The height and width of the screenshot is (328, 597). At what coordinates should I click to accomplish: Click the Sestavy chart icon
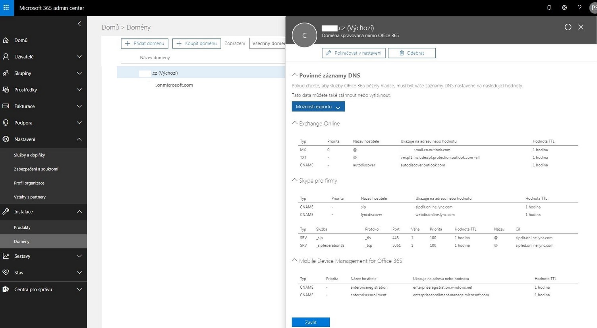6,256
